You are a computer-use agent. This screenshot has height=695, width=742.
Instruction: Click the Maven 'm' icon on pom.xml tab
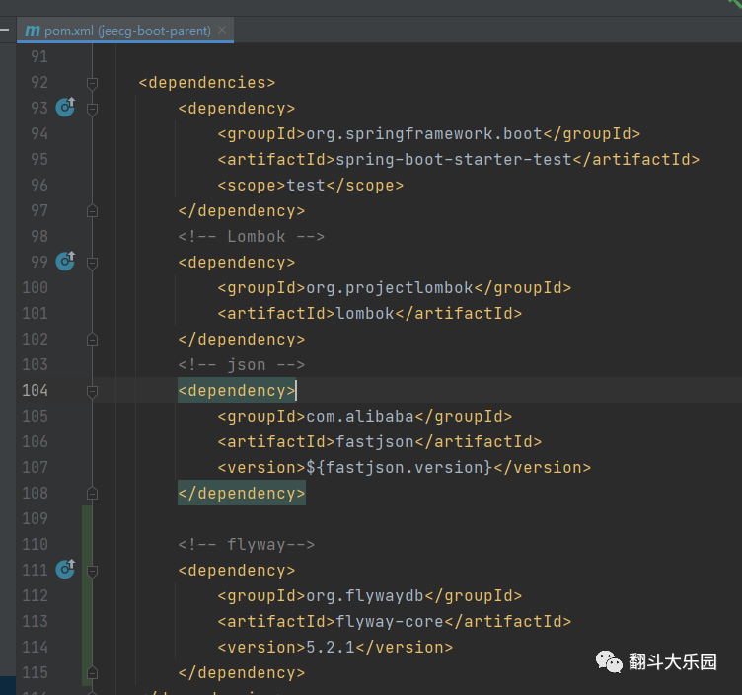tap(33, 31)
